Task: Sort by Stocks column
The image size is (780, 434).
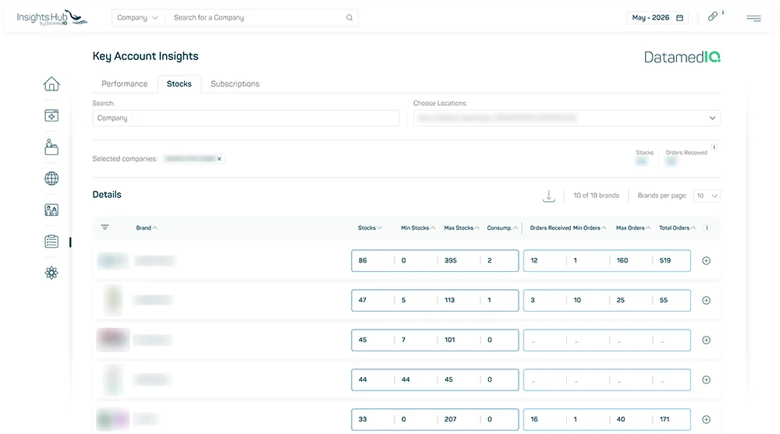Action: [x=370, y=228]
